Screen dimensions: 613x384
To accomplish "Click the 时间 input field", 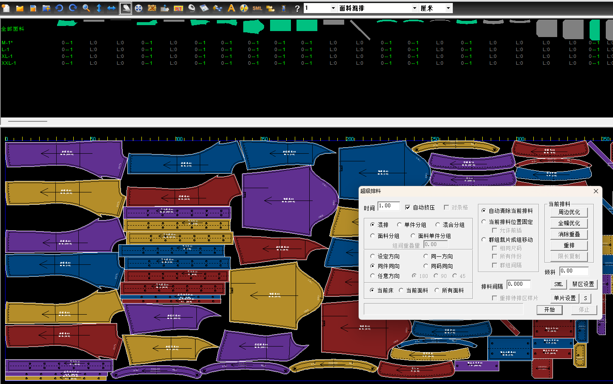I will click(389, 206).
